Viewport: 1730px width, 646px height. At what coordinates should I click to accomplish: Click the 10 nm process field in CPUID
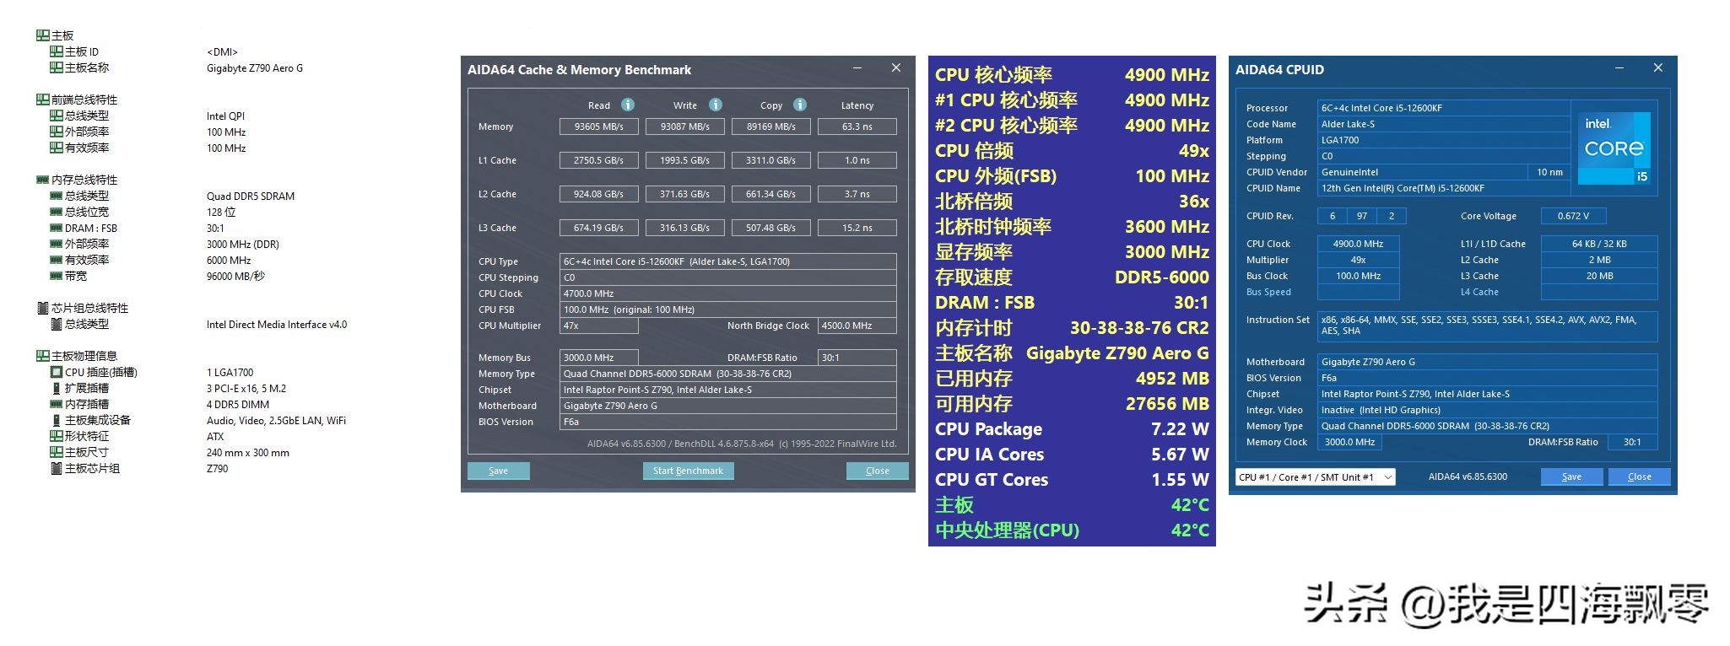1549,172
